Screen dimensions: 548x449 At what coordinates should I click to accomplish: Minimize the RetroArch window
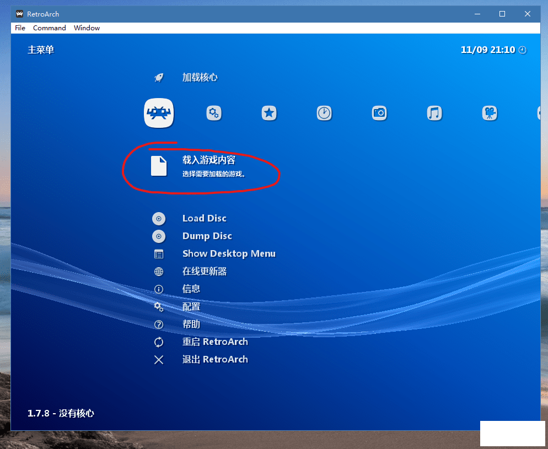pos(477,14)
